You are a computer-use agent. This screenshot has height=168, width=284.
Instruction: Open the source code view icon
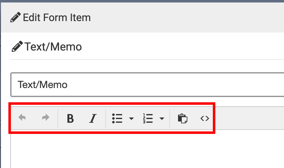[205, 118]
